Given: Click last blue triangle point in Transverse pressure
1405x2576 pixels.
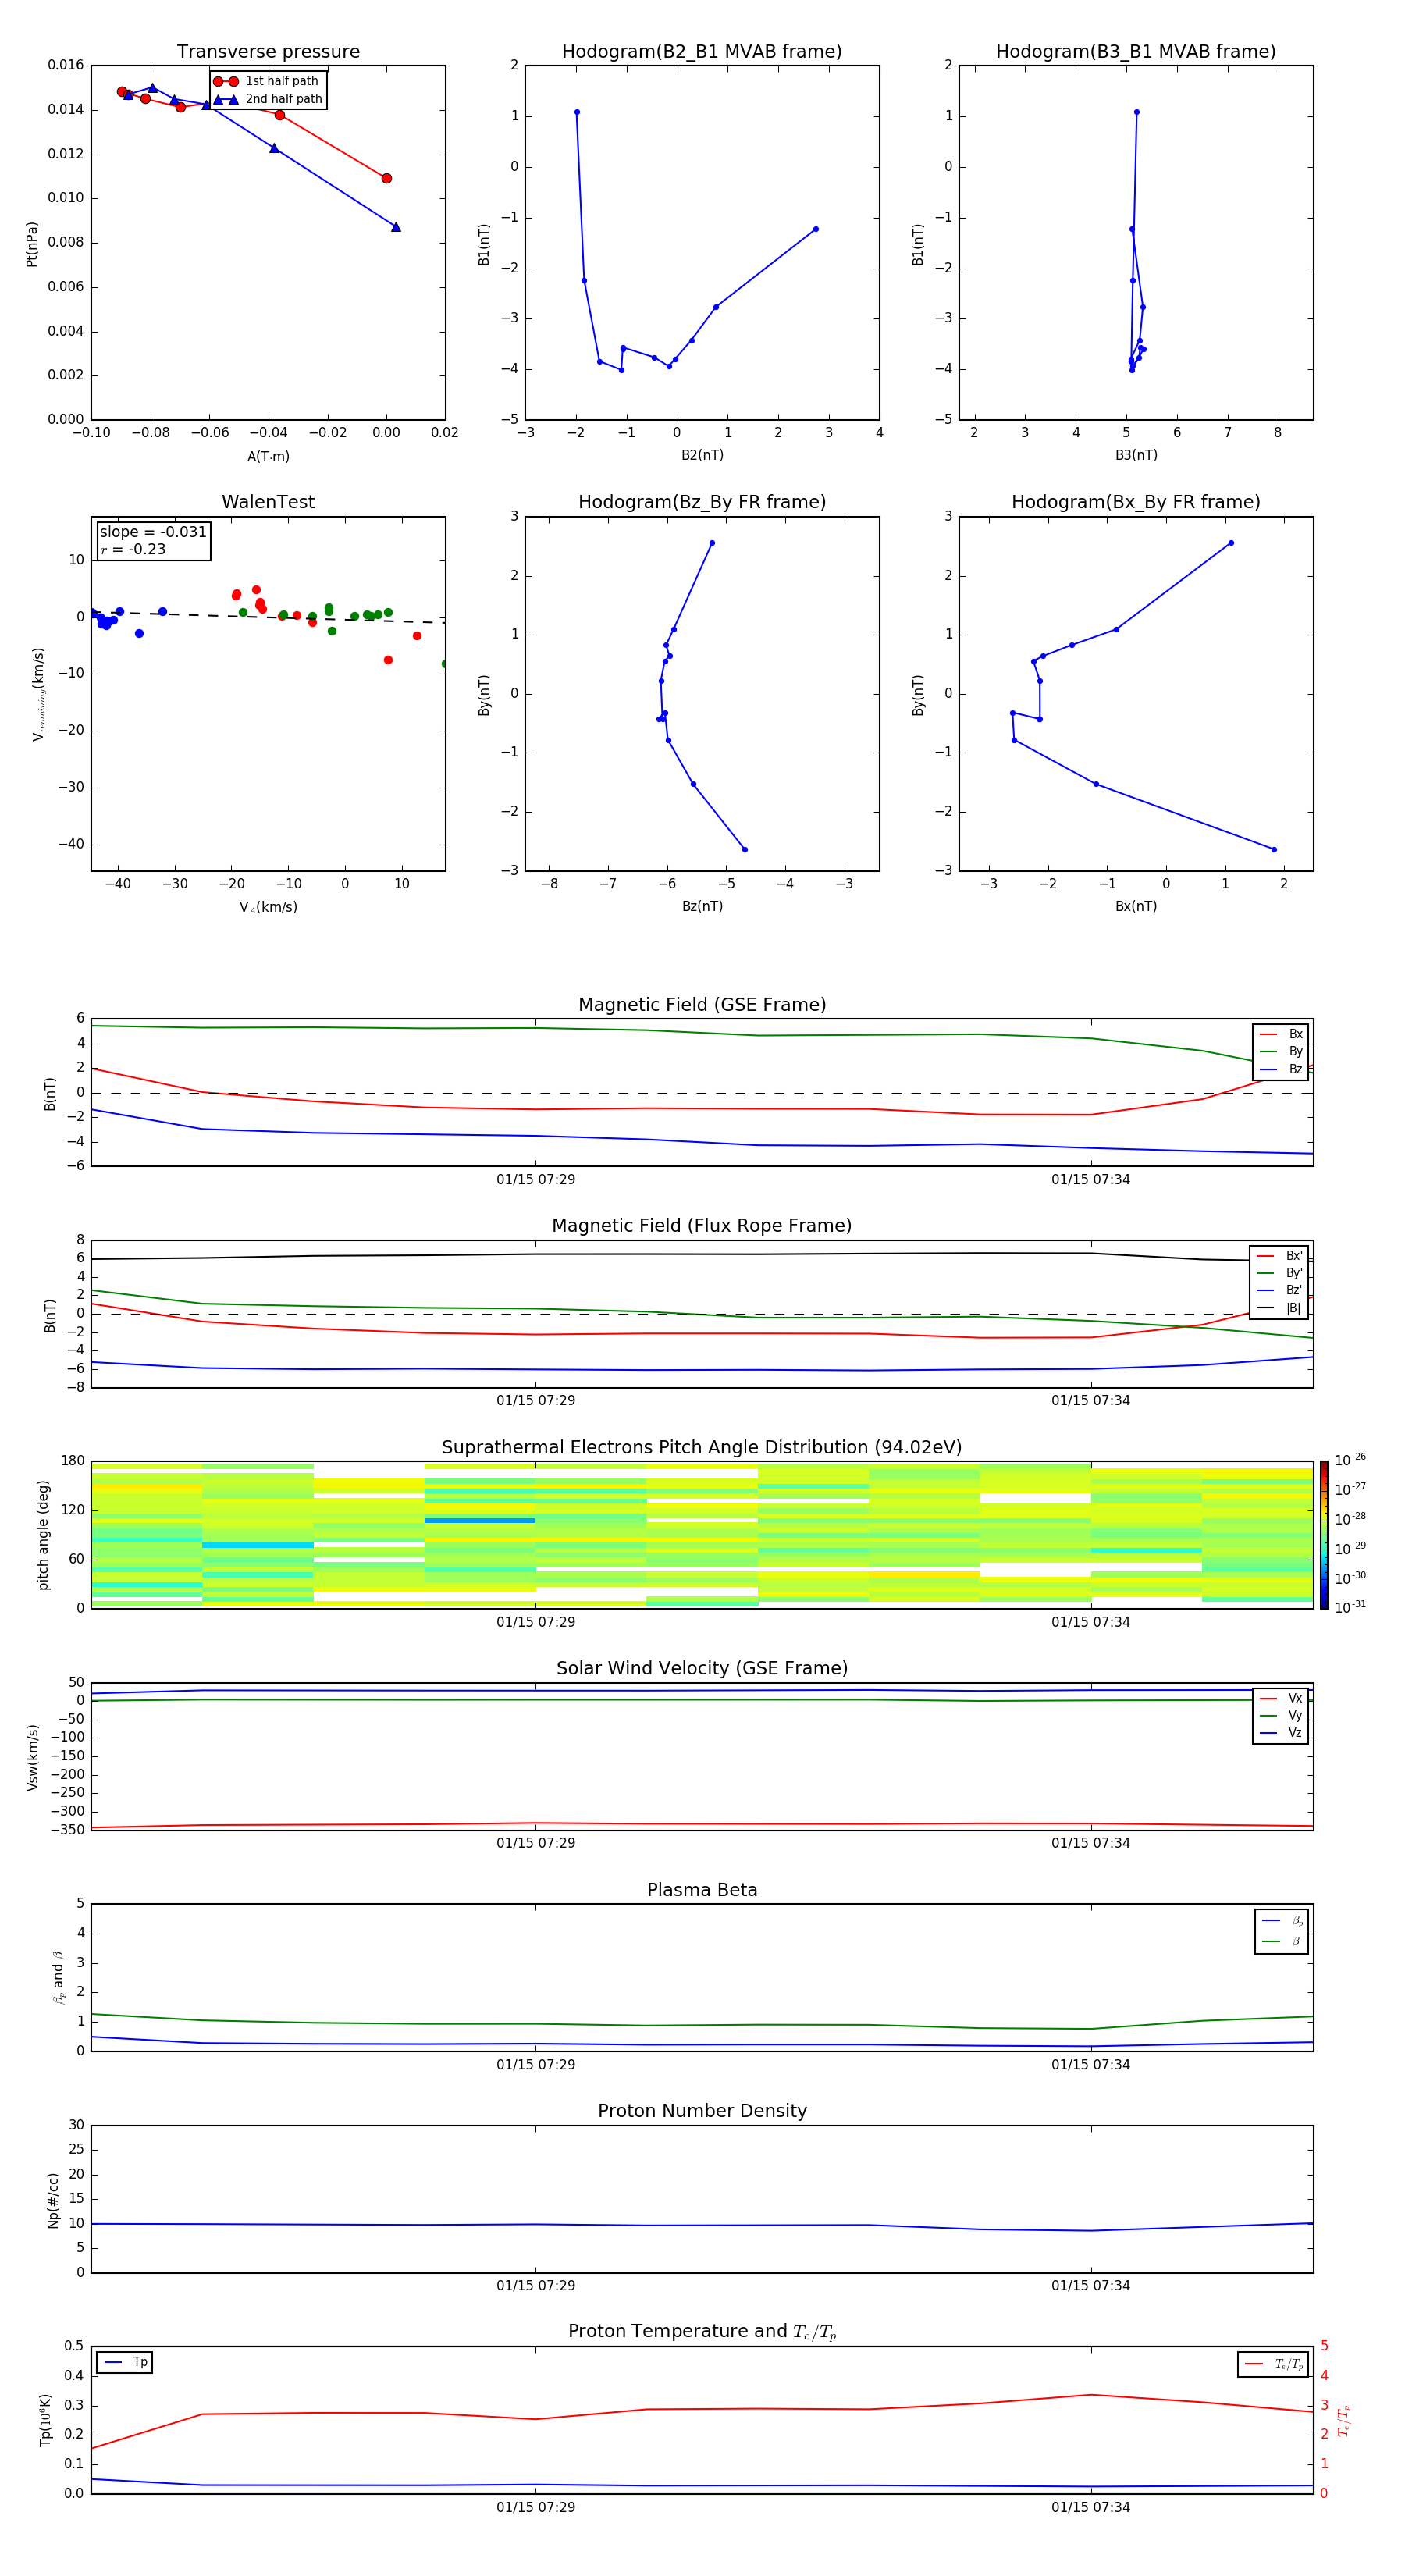Looking at the screenshot, I should click(396, 227).
